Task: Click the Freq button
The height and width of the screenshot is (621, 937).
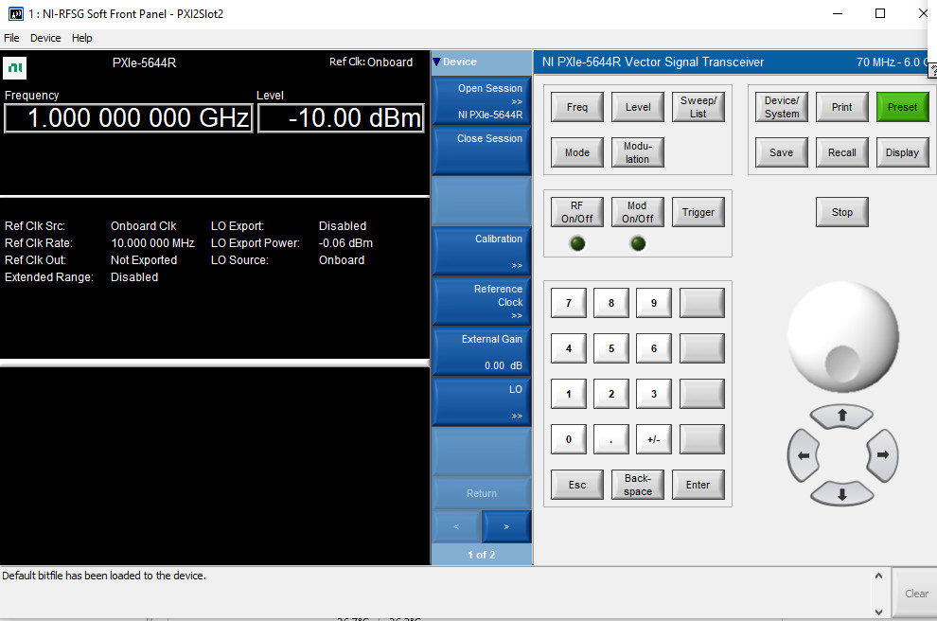Action: click(x=576, y=107)
